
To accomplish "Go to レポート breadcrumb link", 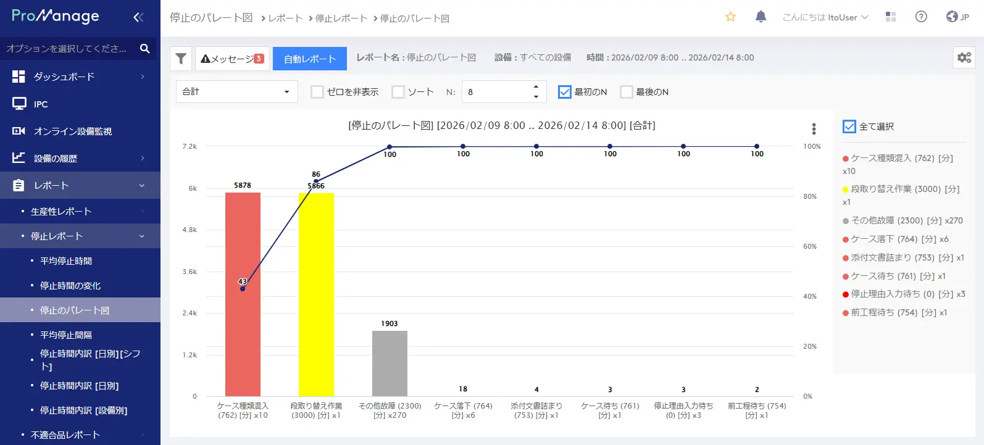I will pyautogui.click(x=285, y=18).
